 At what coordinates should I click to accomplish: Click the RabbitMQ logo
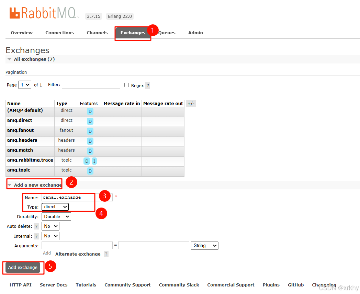coord(44,13)
